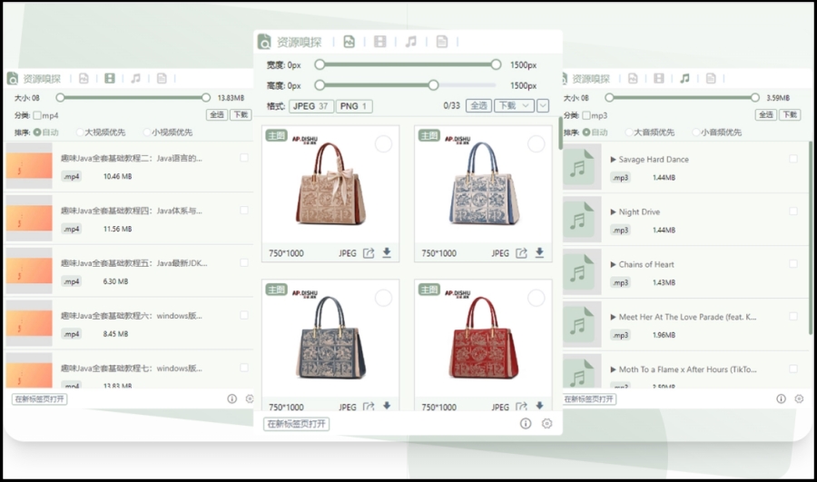Filter images by PNG 1 format
Screen dimensions: 817x482
coord(353,106)
